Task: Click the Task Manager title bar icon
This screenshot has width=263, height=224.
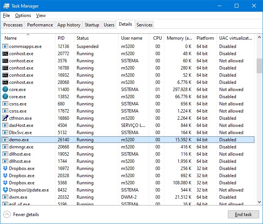Action: 6,6
